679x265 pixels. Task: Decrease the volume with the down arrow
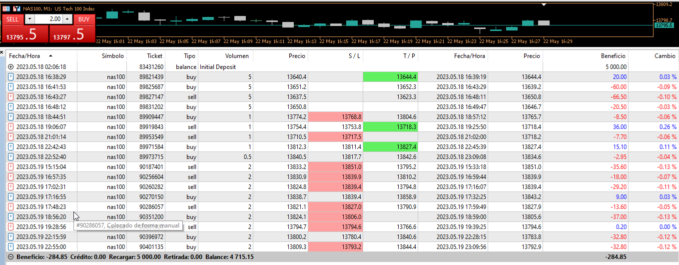[x=30, y=19]
